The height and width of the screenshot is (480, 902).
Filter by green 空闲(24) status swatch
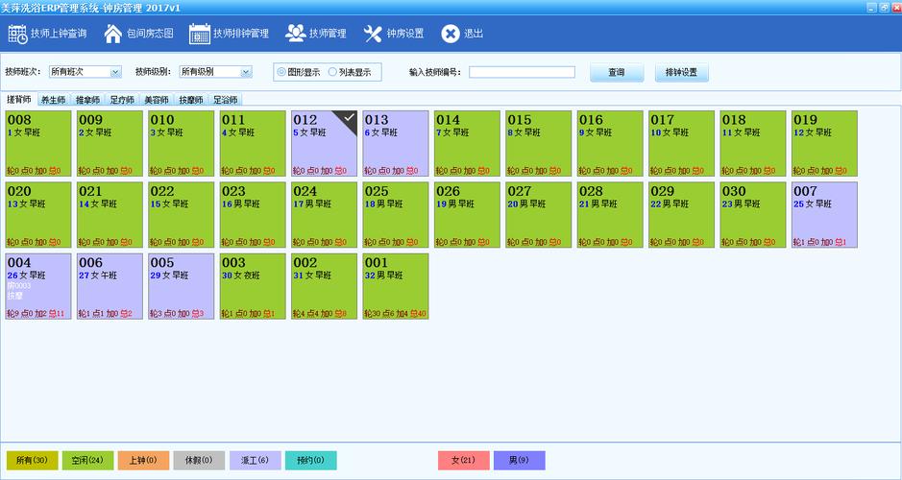point(88,461)
